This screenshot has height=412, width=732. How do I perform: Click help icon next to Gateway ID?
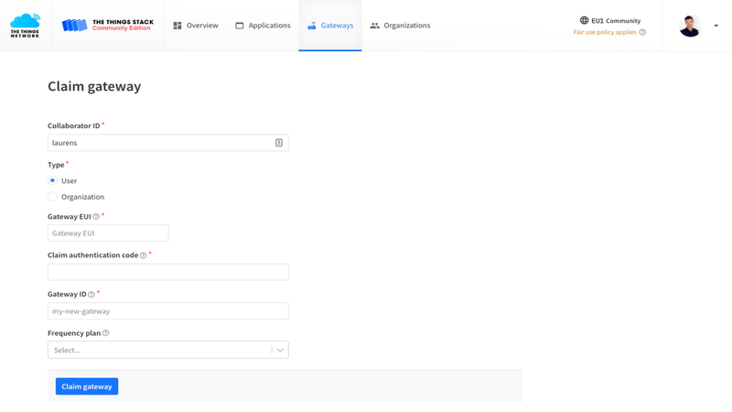tap(91, 295)
